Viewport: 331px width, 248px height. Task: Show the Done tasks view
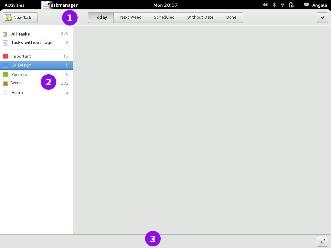tap(231, 17)
